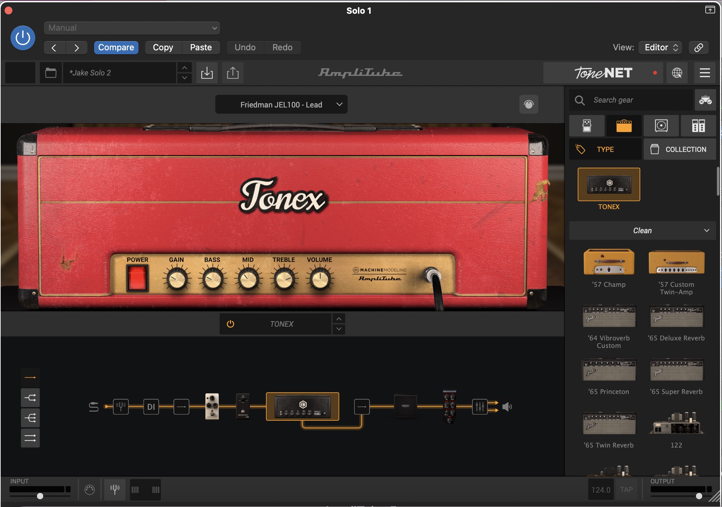Step to previous gear with TONEX up arrow

tap(339, 319)
